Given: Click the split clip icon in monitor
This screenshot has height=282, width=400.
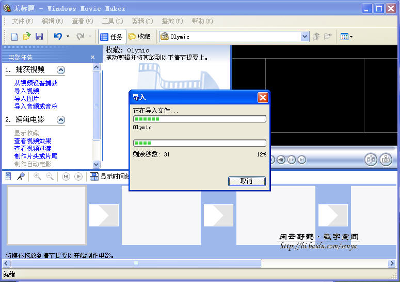Looking at the screenshot, I should 371,160.
